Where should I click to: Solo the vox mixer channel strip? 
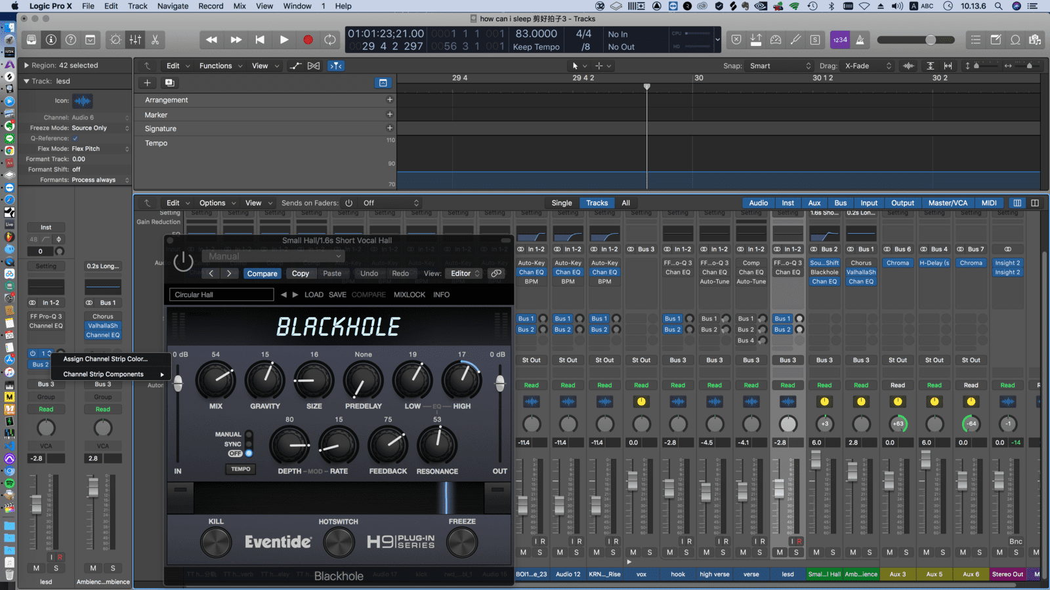click(x=650, y=553)
